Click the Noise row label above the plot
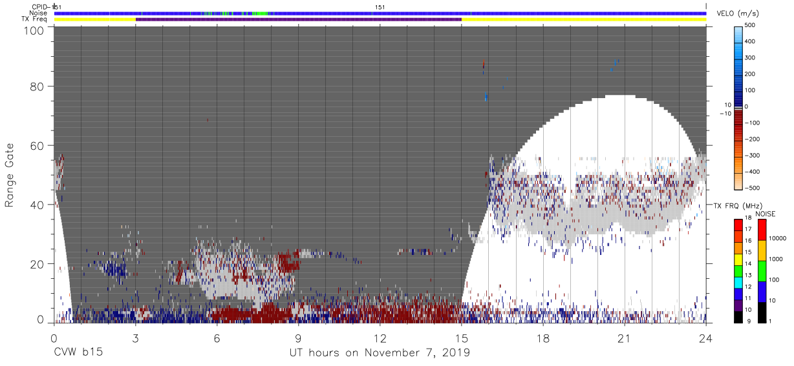Viewport: 794px width, 366px height. click(38, 13)
